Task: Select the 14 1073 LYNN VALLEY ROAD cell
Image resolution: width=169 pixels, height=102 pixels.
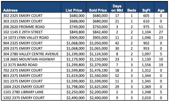Action: (31, 38)
